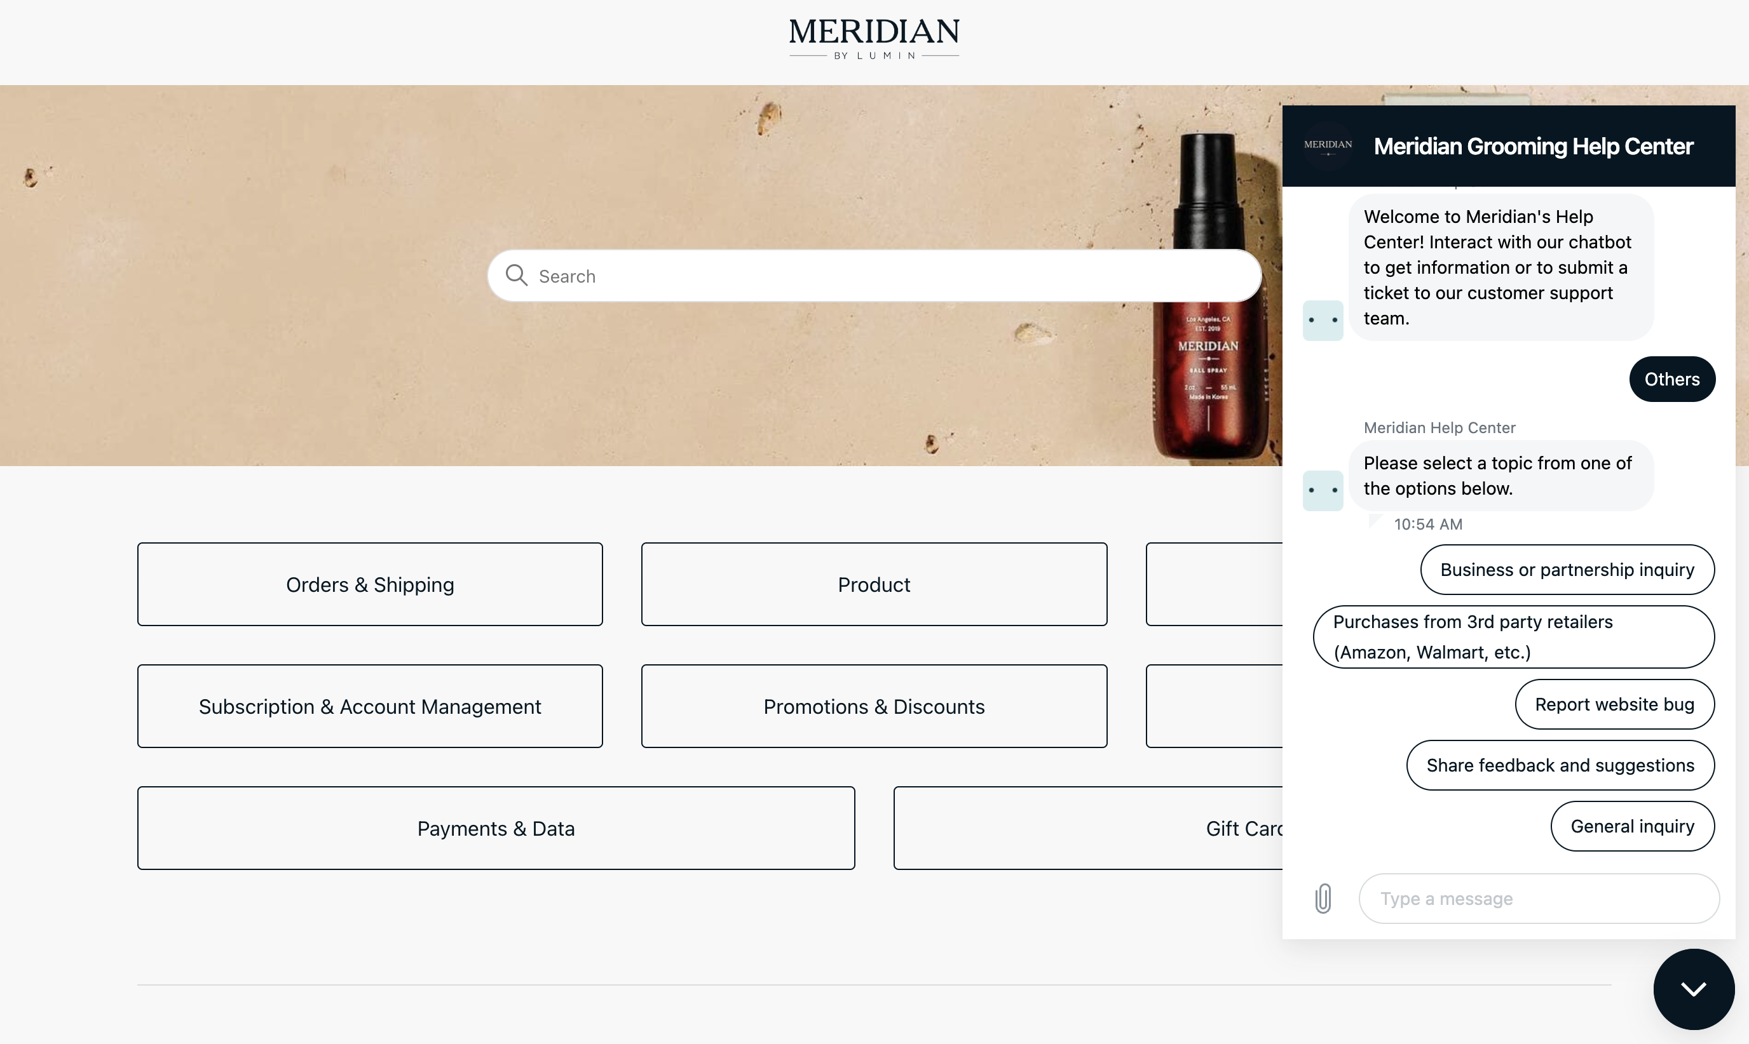
Task: Choose 'Share feedback and suggestions' option
Action: coord(1560,765)
